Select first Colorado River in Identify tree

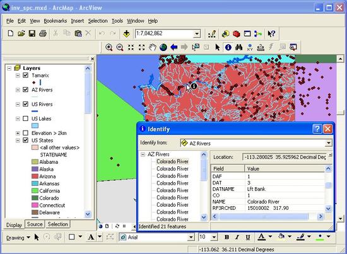[172, 161]
